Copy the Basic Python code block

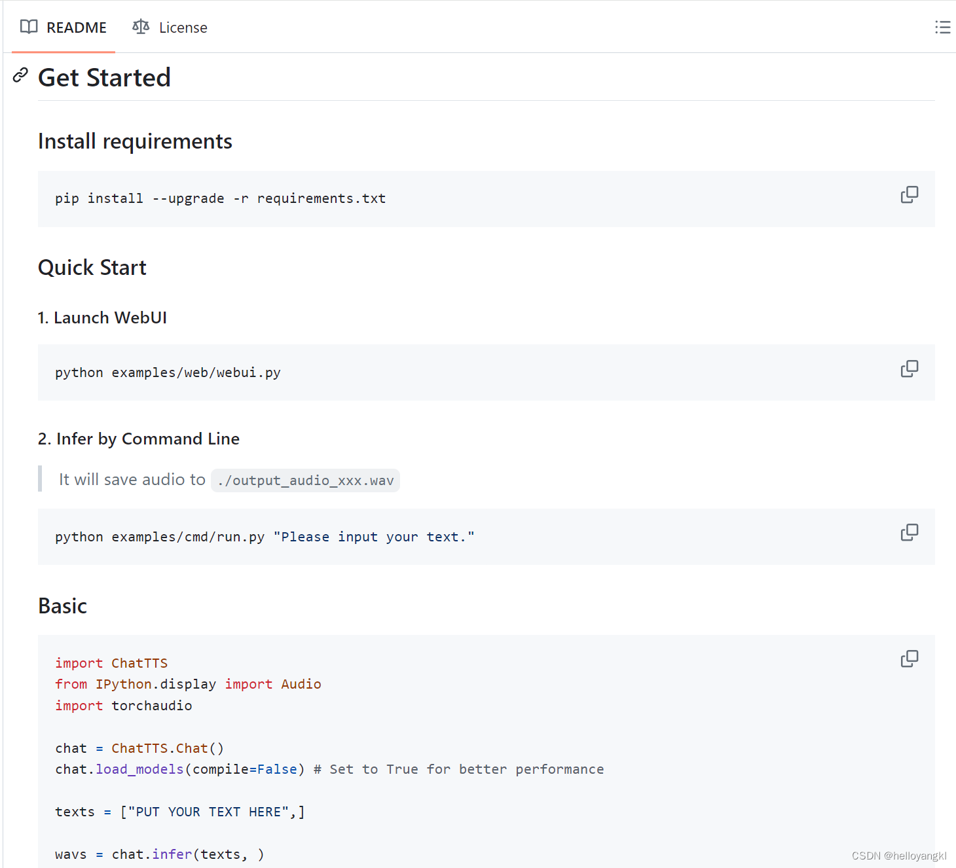pos(910,659)
